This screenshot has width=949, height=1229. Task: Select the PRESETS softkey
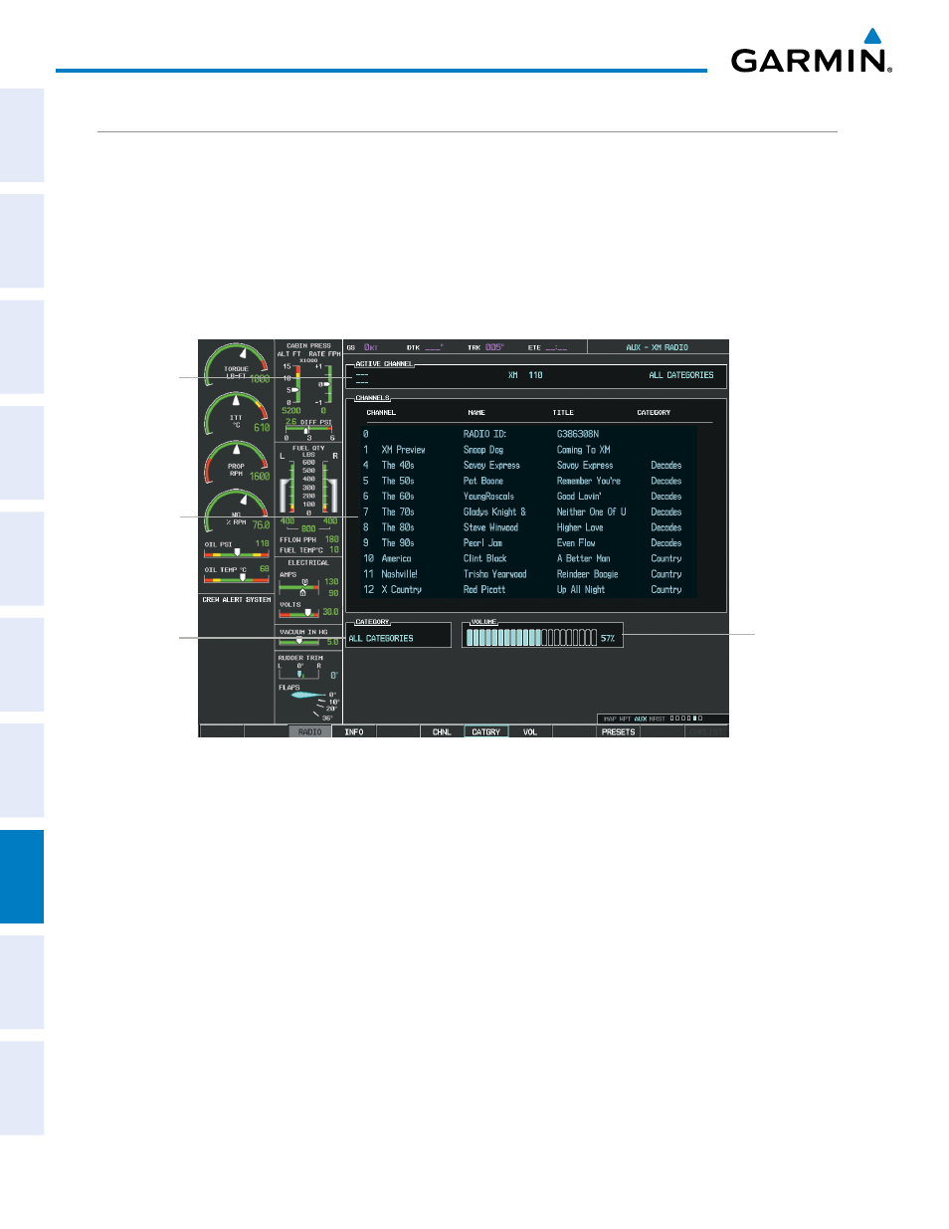pos(618,731)
